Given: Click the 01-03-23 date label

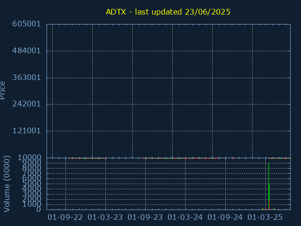Looking at the screenshot, I should [105, 218].
